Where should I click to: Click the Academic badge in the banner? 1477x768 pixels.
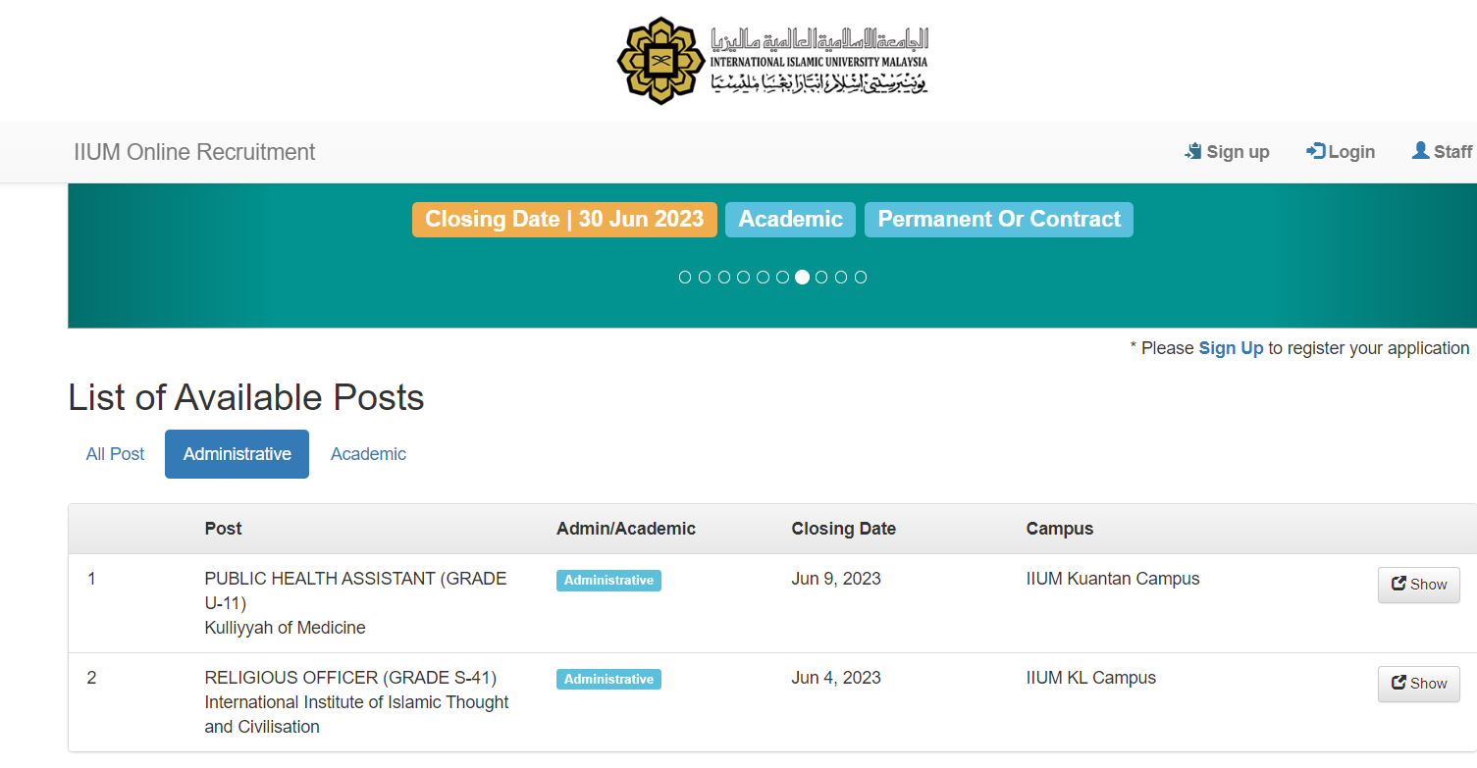[790, 220]
